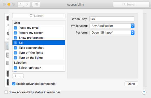Remove selected command with minus button
This screenshot has width=151, height=98.
click(21, 76)
